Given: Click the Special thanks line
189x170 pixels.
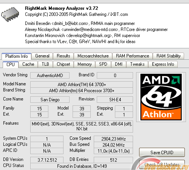Looking at the screenshot, I should 80,42.
